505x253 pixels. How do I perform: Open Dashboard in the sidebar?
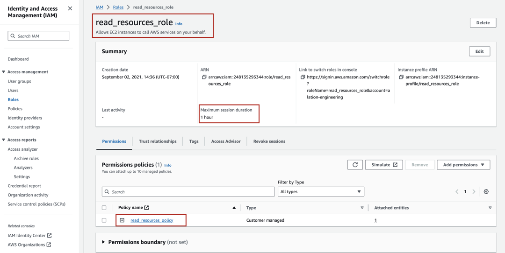click(x=18, y=59)
